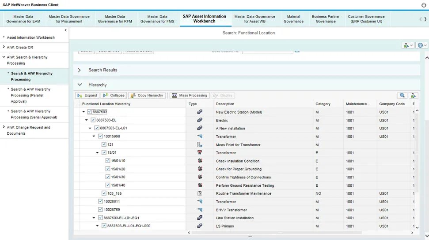Screen dimensions: 429x240
Task: Click the Copy Hierarchy button
Action: click(x=147, y=96)
